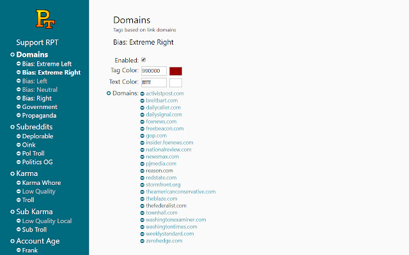The width and height of the screenshot is (409, 255).
Task: Remove reason.com with its minus icon
Action: click(x=143, y=171)
